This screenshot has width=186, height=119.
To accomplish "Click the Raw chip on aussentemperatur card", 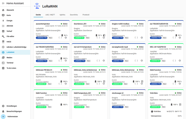I will [x=50, y=38].
